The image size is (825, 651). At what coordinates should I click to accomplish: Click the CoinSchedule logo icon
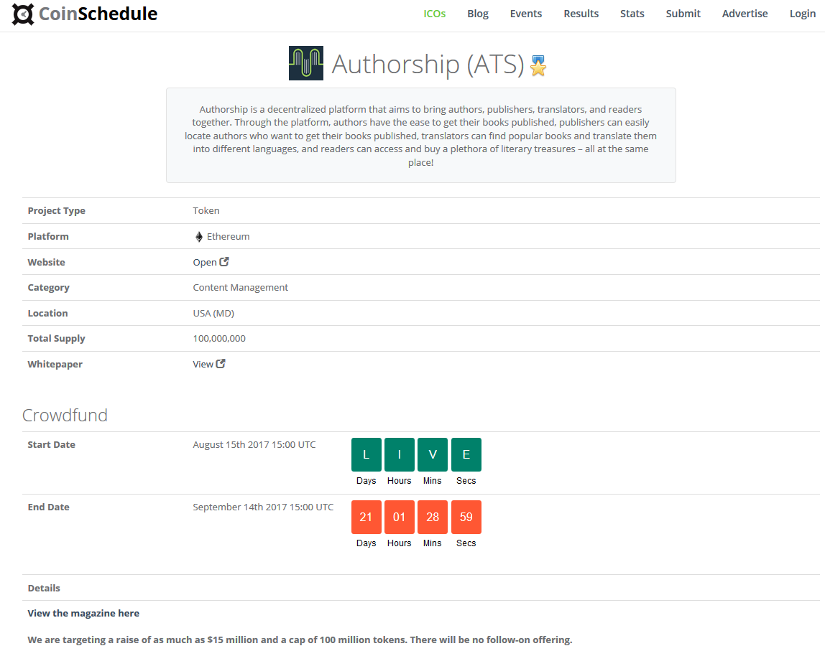(x=22, y=14)
